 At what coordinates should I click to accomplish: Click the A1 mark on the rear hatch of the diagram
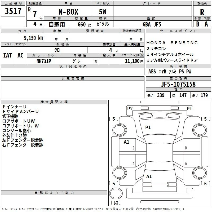(149, 176)
